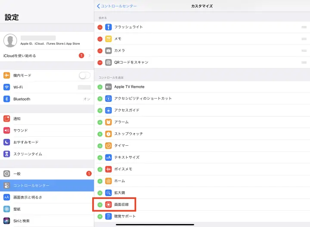
Task: Add ホーム with green plus button
Action: coord(100,181)
